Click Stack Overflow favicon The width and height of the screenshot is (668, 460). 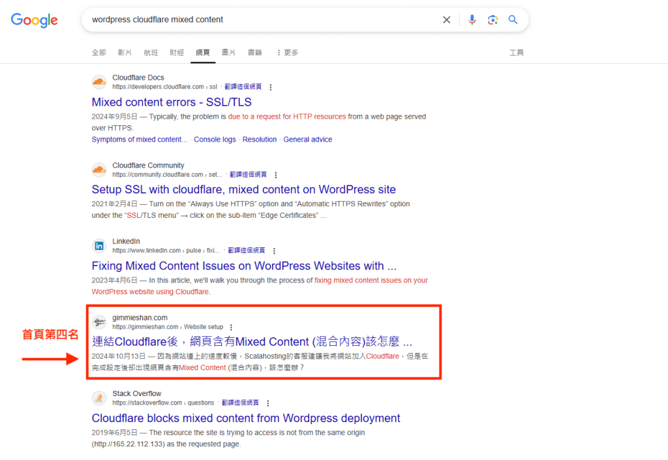click(99, 398)
